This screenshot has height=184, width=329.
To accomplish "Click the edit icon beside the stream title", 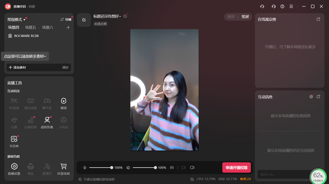I will coord(125,16).
